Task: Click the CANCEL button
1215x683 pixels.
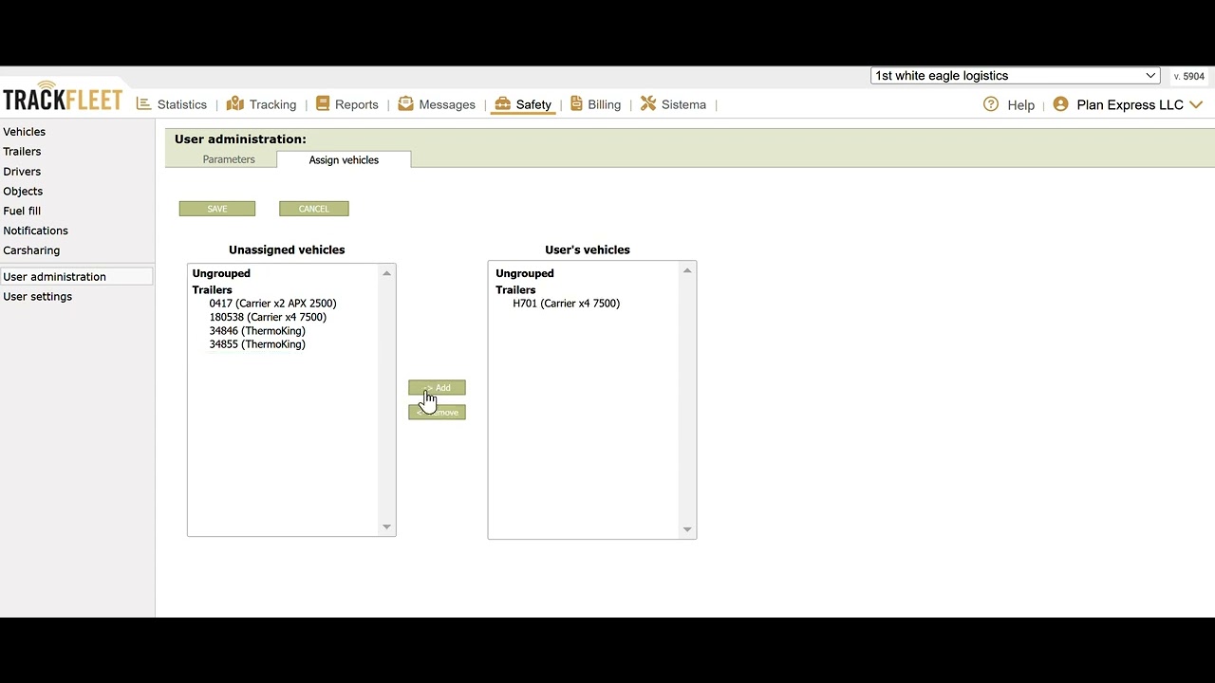Action: tap(314, 209)
